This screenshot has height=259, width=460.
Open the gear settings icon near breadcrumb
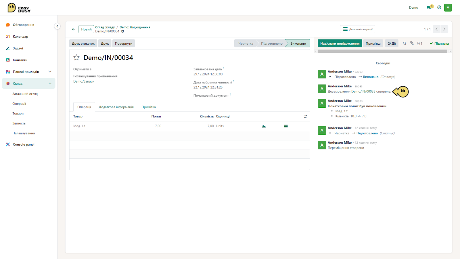(x=122, y=31)
